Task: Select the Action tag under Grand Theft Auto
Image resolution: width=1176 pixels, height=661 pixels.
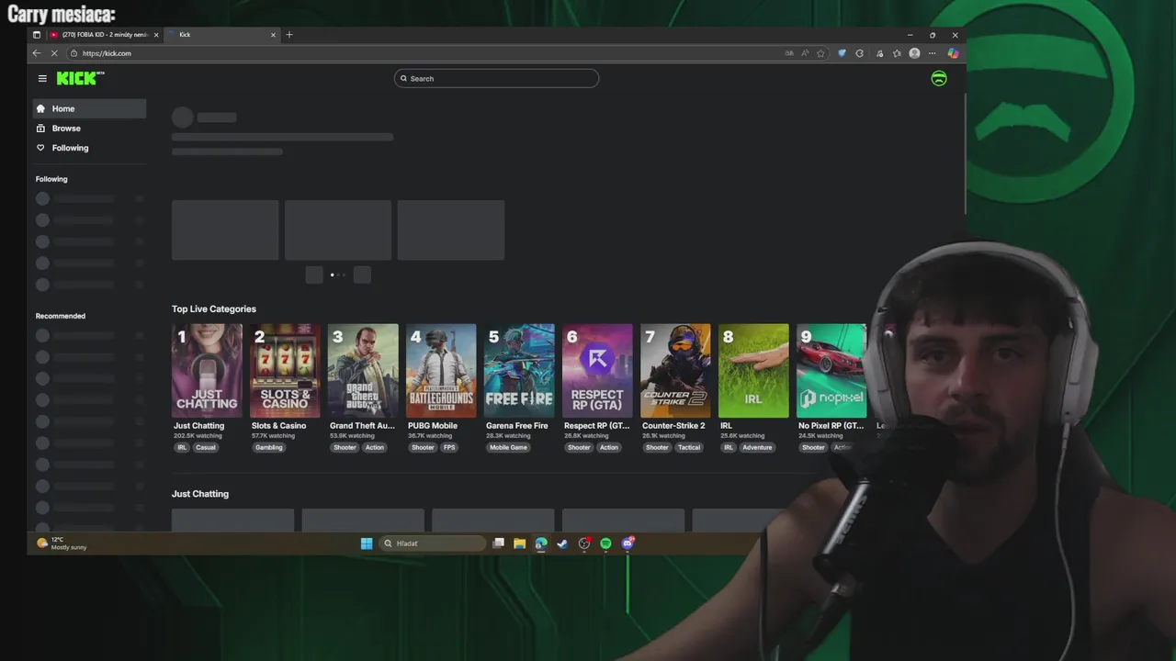Action: click(375, 447)
